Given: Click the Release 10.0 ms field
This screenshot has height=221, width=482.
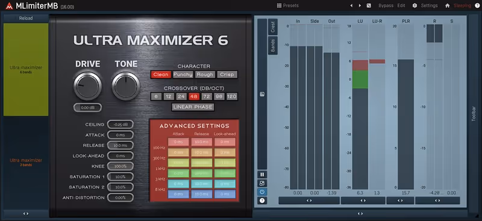Looking at the screenshot, I should click(120, 145).
